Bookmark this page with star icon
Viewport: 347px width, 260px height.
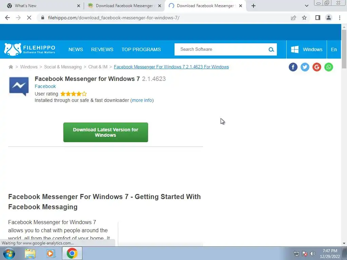pyautogui.click(x=304, y=18)
